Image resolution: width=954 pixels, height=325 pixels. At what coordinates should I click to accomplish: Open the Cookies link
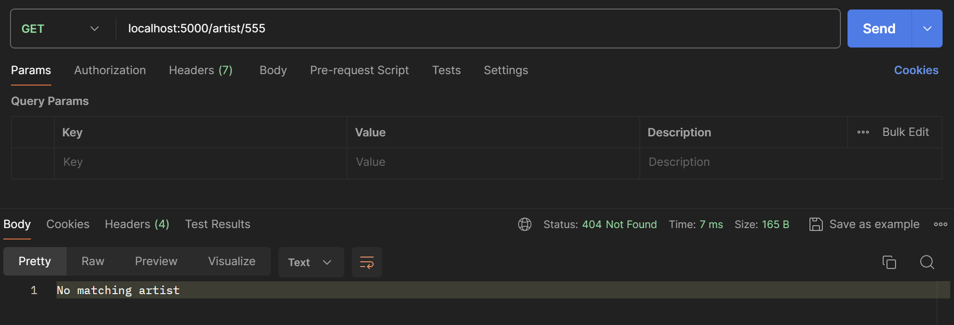coord(916,70)
